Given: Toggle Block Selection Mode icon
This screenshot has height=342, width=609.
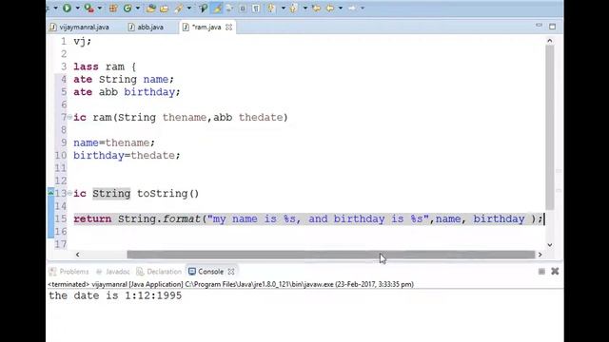Looking at the screenshot, I should 243,9.
